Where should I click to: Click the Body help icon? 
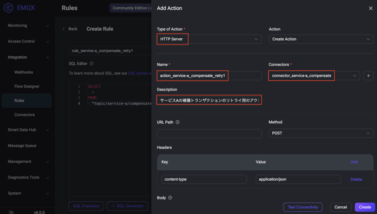(x=170, y=198)
